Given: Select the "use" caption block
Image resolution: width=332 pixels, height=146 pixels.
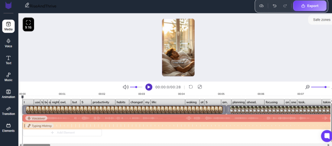Looking at the screenshot, I should click(x=37, y=102).
